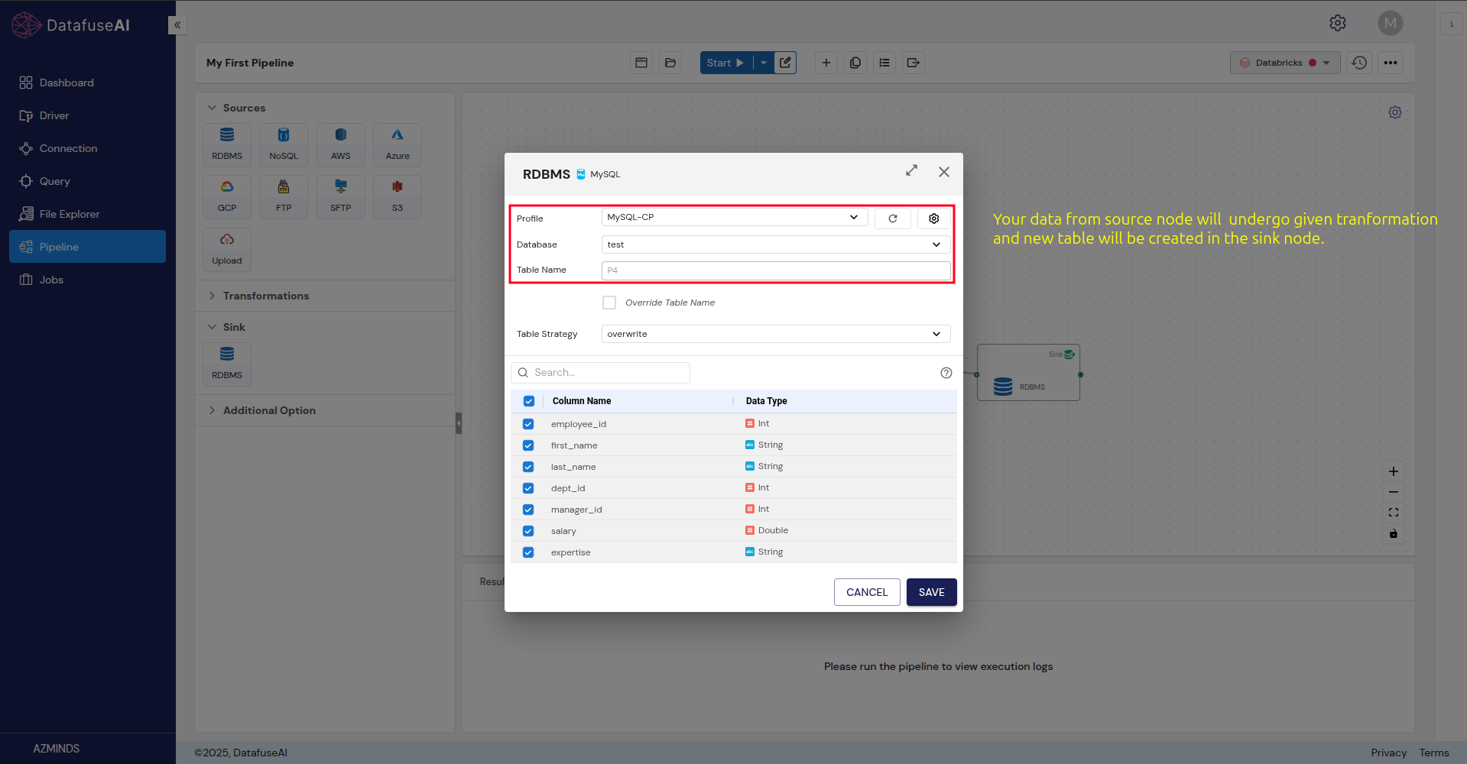Open Dashboard from the sidebar
The height and width of the screenshot is (764, 1467).
67,83
